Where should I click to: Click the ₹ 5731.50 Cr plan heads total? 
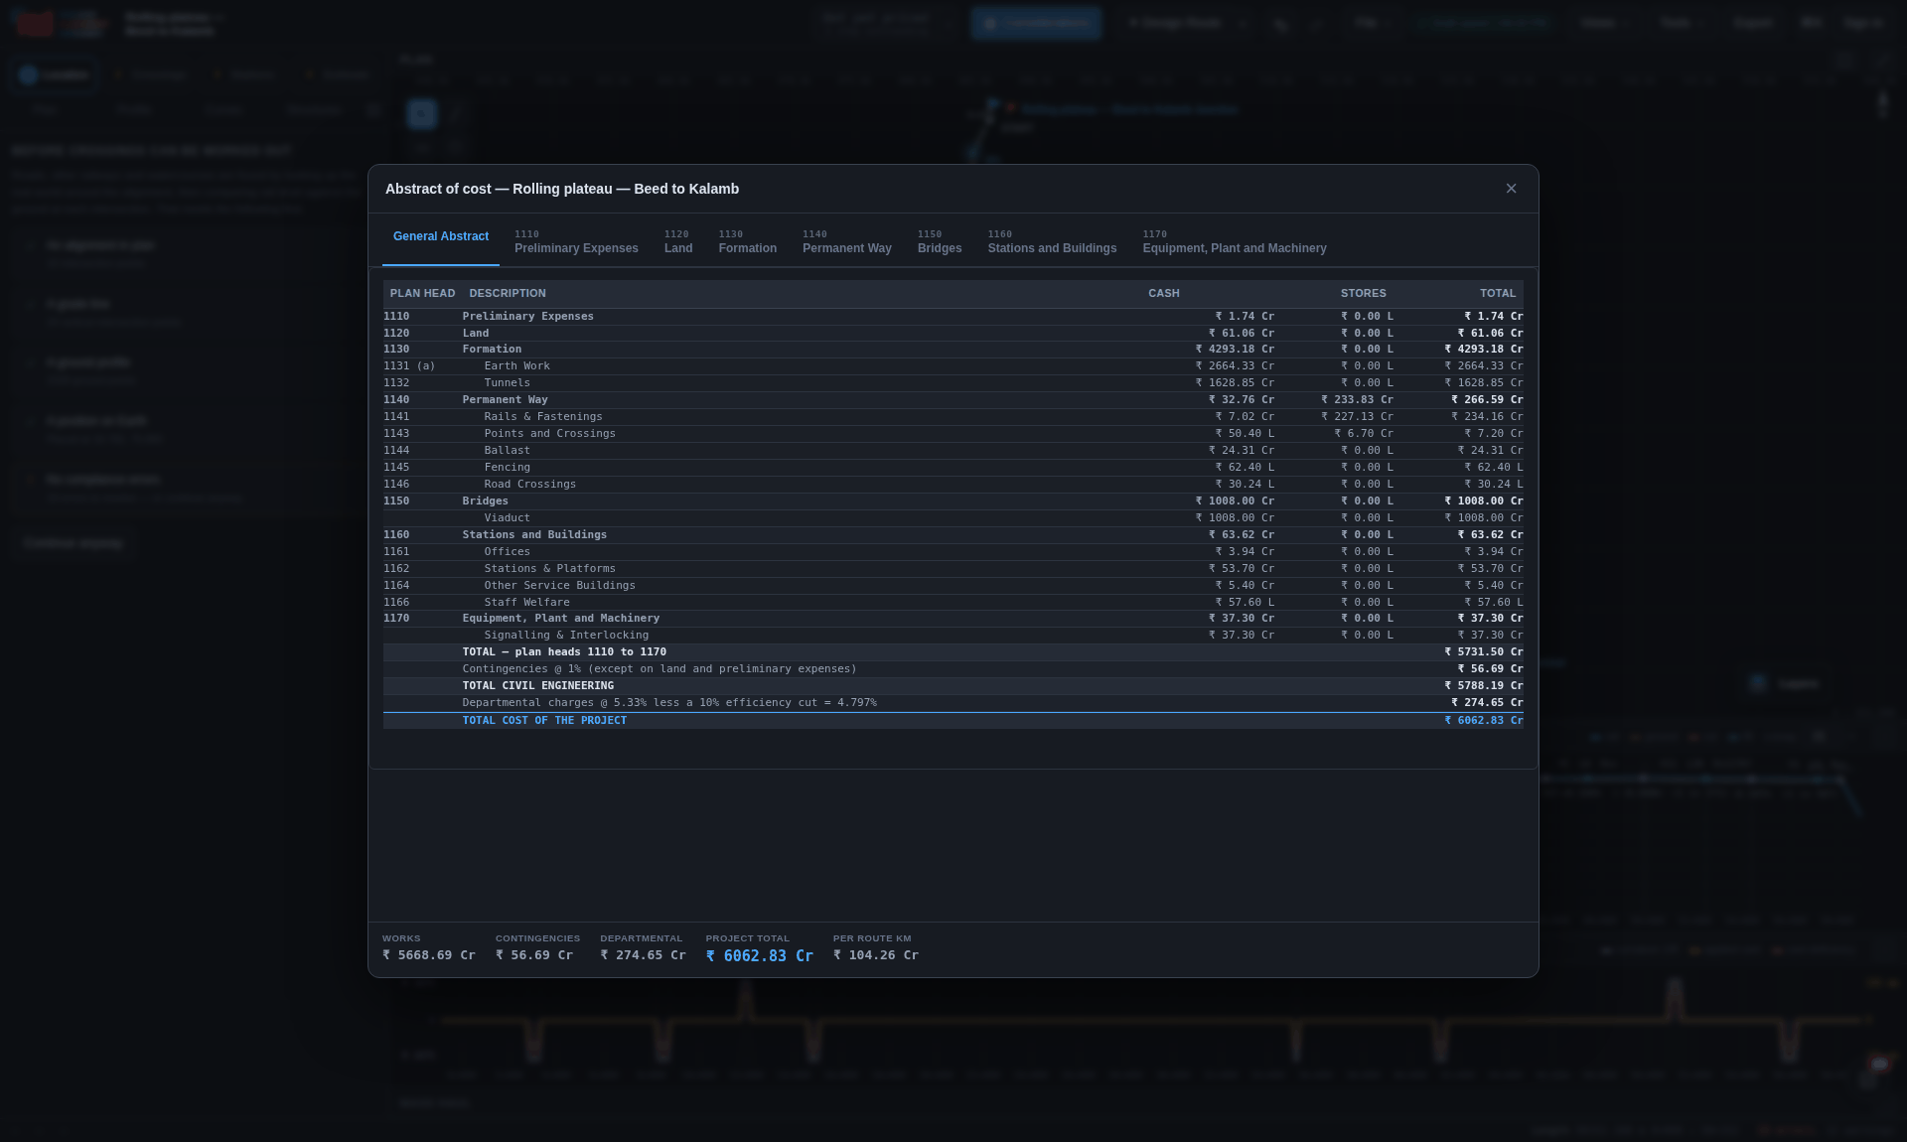click(x=1484, y=652)
